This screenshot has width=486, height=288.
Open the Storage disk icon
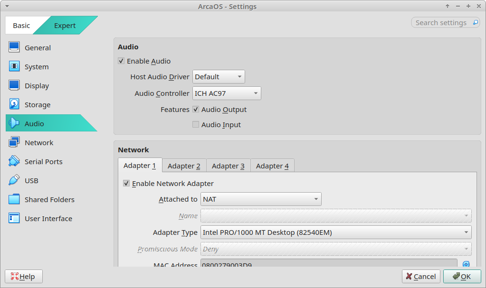tap(14, 104)
